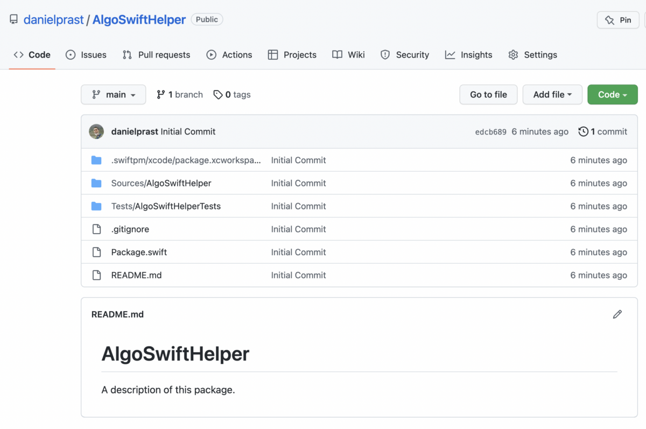The width and height of the screenshot is (646, 429).
Task: Open the Package.swift file
Action: point(139,252)
